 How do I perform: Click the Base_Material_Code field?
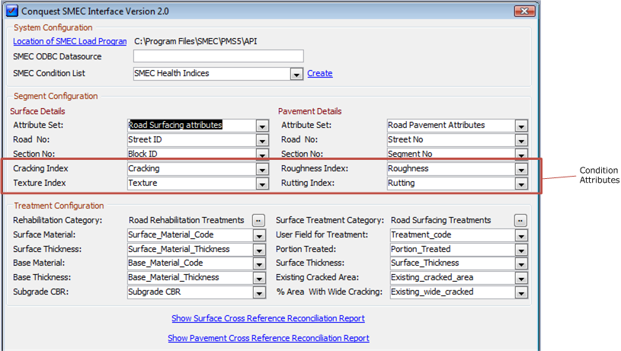click(x=190, y=263)
